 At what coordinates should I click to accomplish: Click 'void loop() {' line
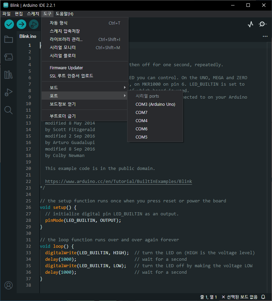point(57,246)
